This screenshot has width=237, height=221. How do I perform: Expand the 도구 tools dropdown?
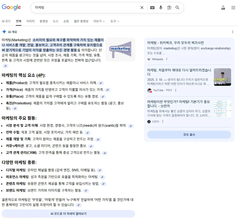[115, 21]
